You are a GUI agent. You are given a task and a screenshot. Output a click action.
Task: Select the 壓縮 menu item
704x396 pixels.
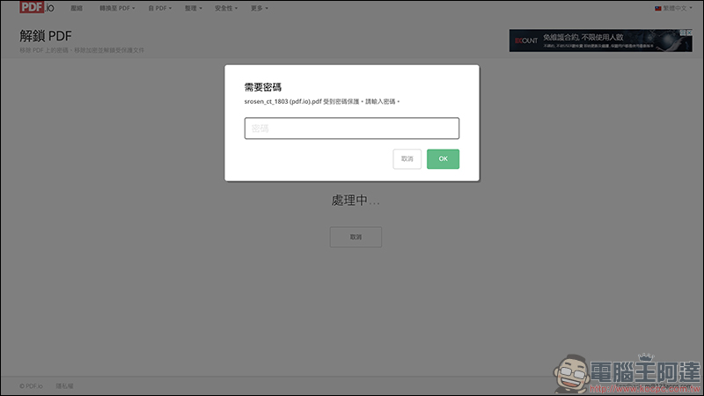(77, 8)
